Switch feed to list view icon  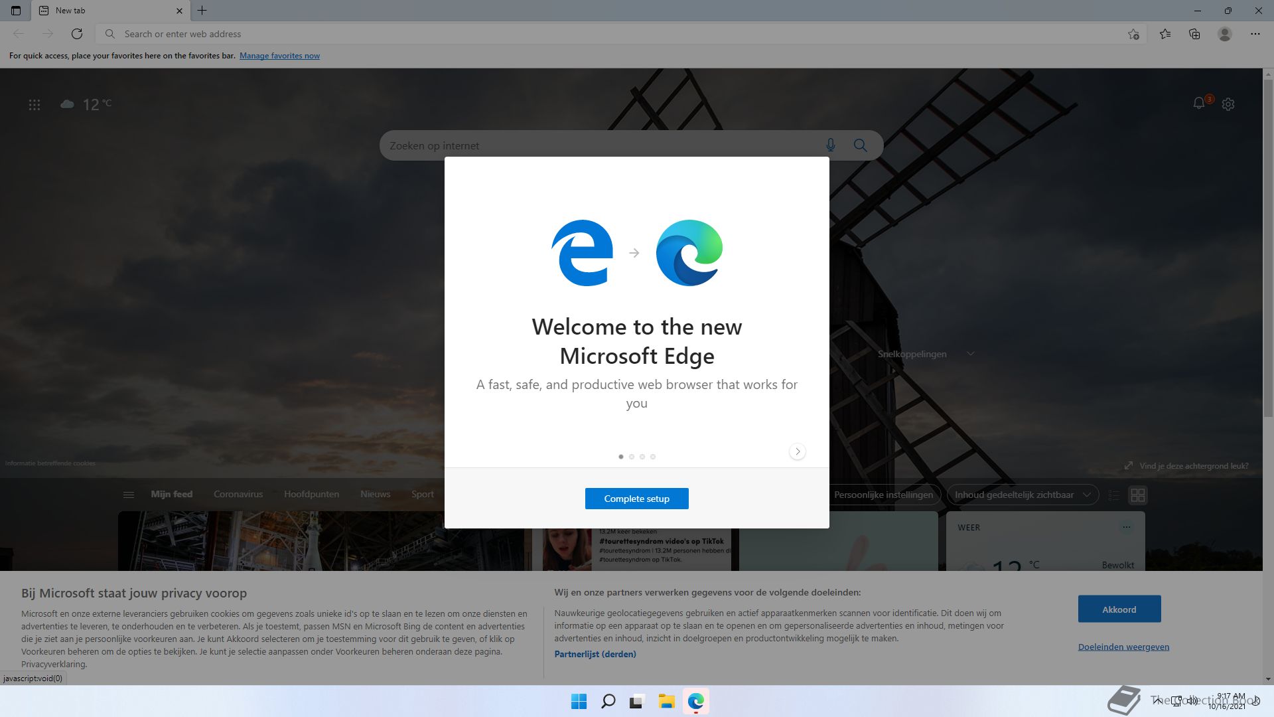pyautogui.click(x=1114, y=495)
